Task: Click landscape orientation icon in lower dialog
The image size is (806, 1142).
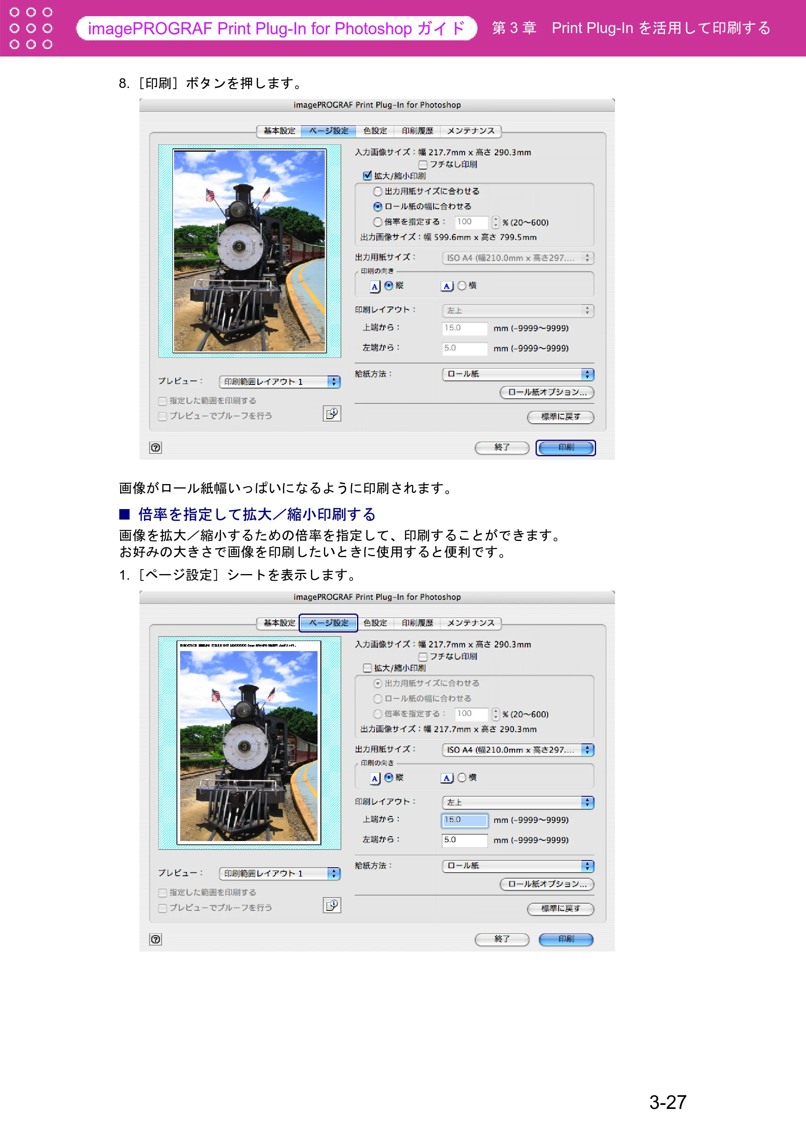Action: click(447, 778)
